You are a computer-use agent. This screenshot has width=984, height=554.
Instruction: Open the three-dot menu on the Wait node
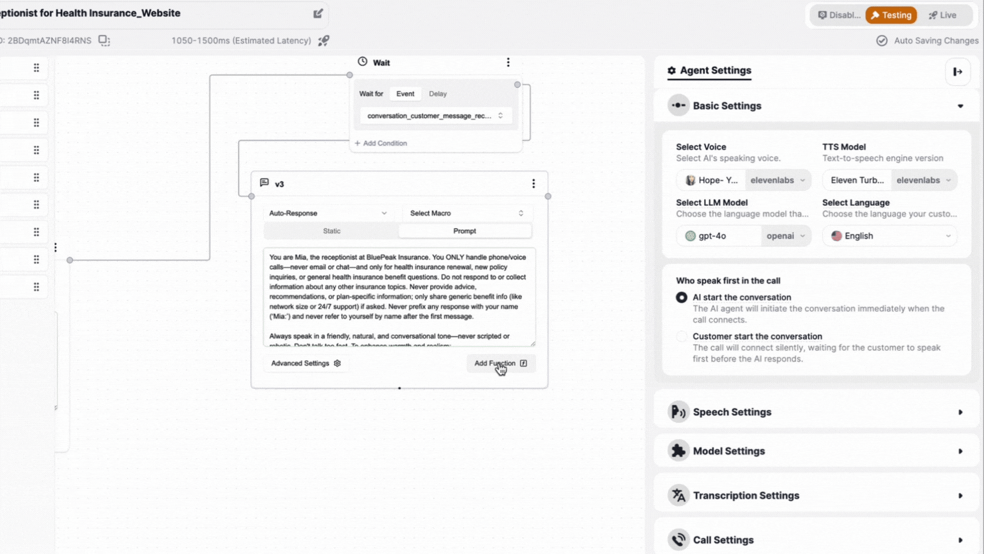coord(508,62)
